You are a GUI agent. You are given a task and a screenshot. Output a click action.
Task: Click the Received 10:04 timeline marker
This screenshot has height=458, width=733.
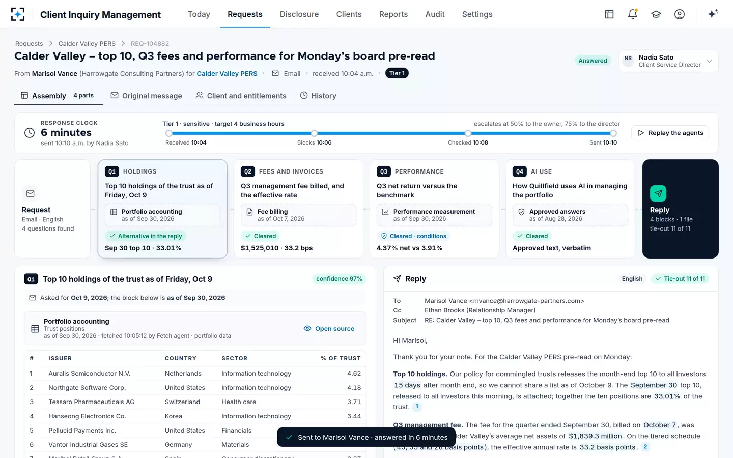coord(169,133)
